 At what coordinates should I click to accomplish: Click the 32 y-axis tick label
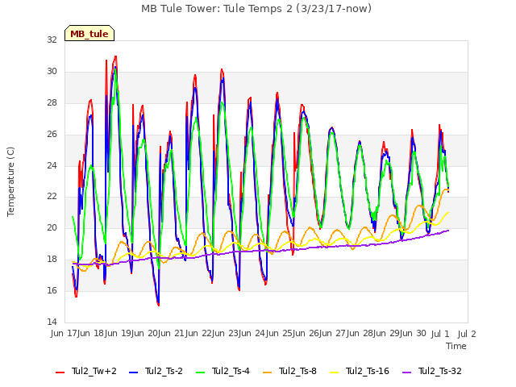pos(52,40)
